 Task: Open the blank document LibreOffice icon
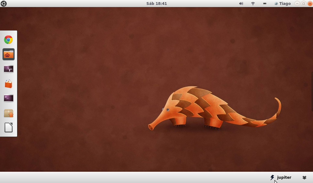[8, 127]
